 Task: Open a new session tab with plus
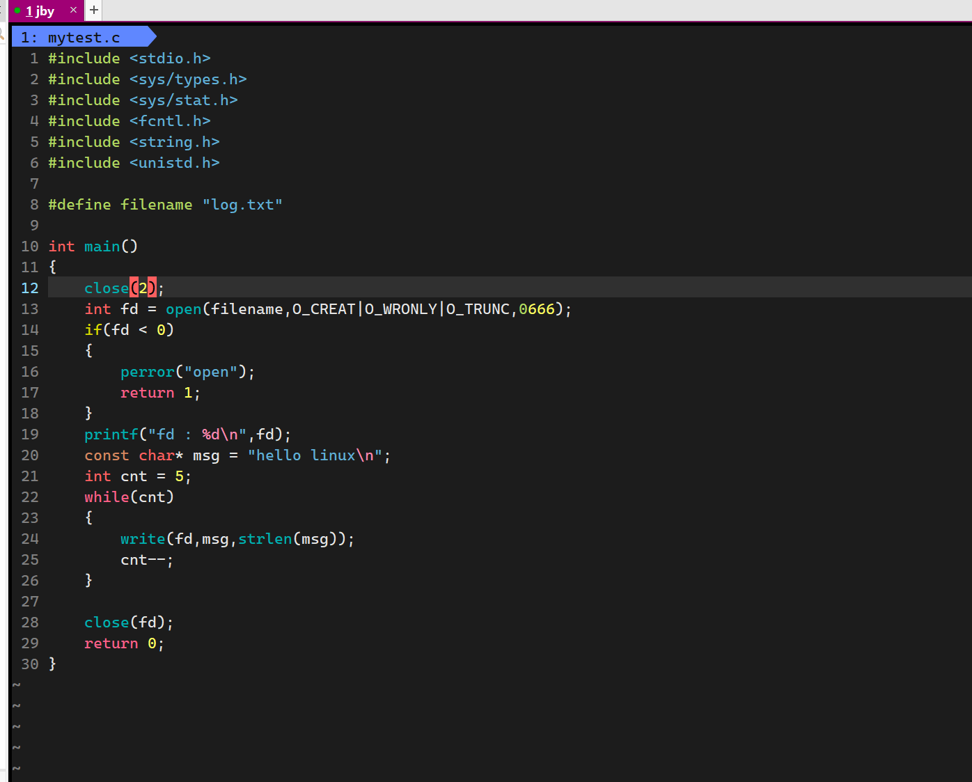(94, 10)
